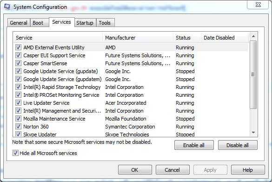Viewport: 272px width, 182px height.
Task: Toggle Intel(R) Management and Security checkbox
Action: tap(19, 110)
